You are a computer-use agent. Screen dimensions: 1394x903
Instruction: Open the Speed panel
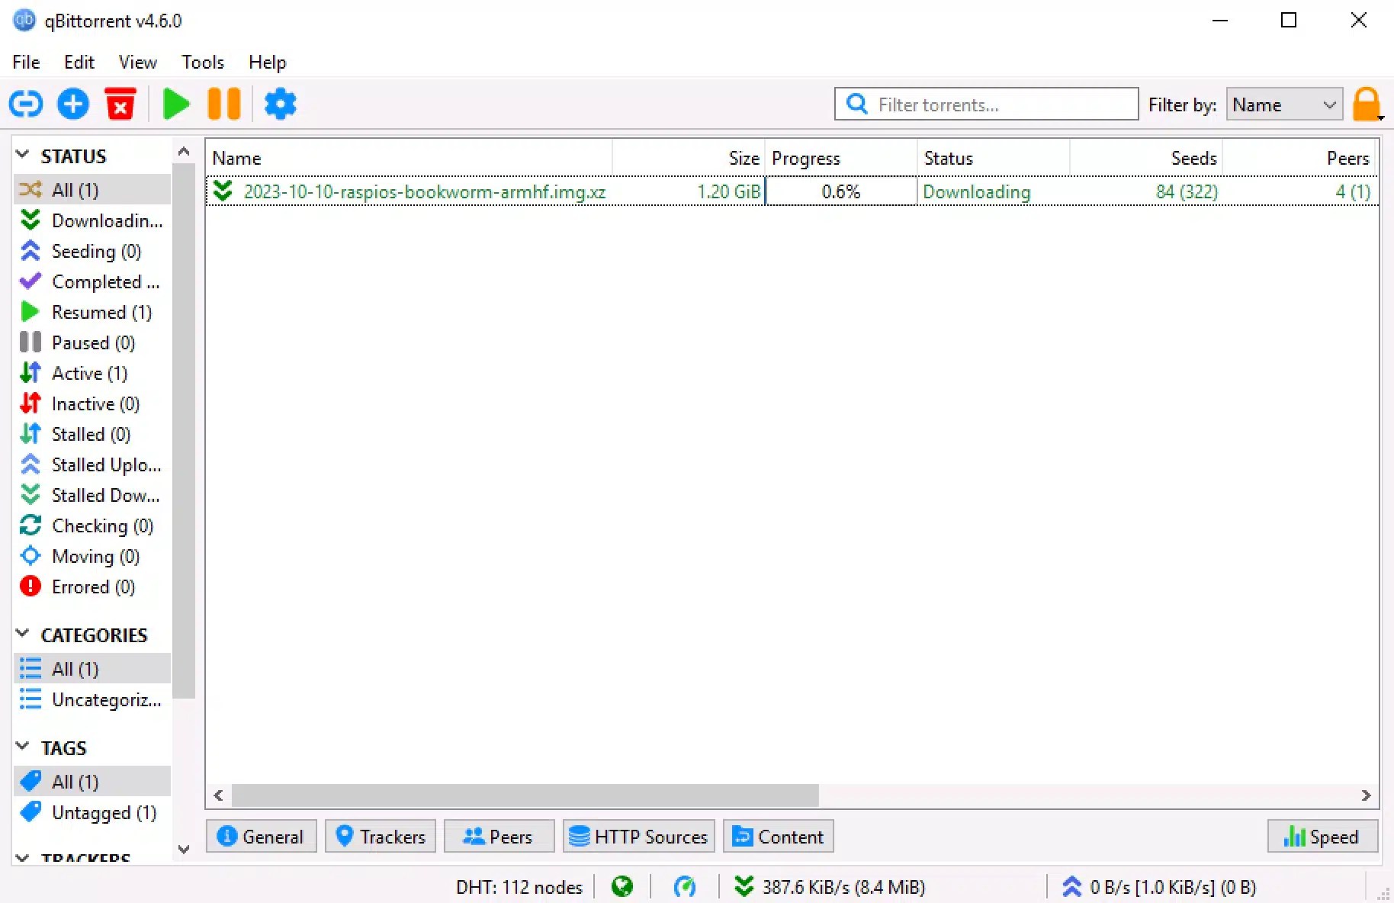tap(1322, 836)
